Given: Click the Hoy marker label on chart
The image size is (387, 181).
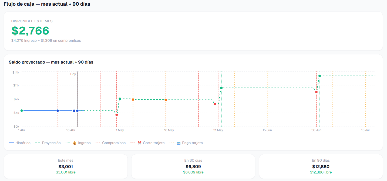Looking at the screenshot, I should click(x=73, y=74).
